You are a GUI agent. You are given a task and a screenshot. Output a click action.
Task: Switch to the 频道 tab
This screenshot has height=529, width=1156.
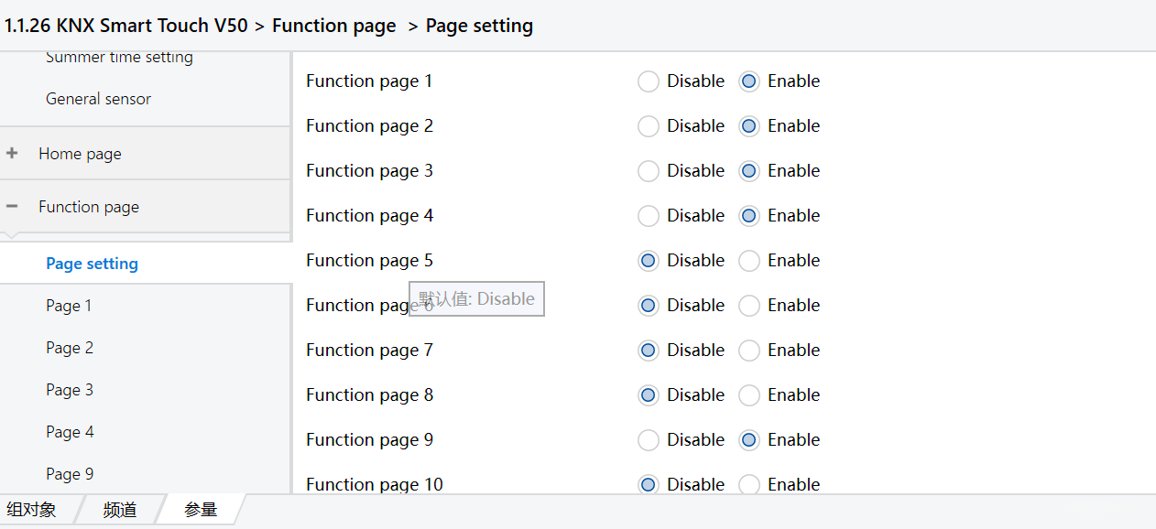120,510
